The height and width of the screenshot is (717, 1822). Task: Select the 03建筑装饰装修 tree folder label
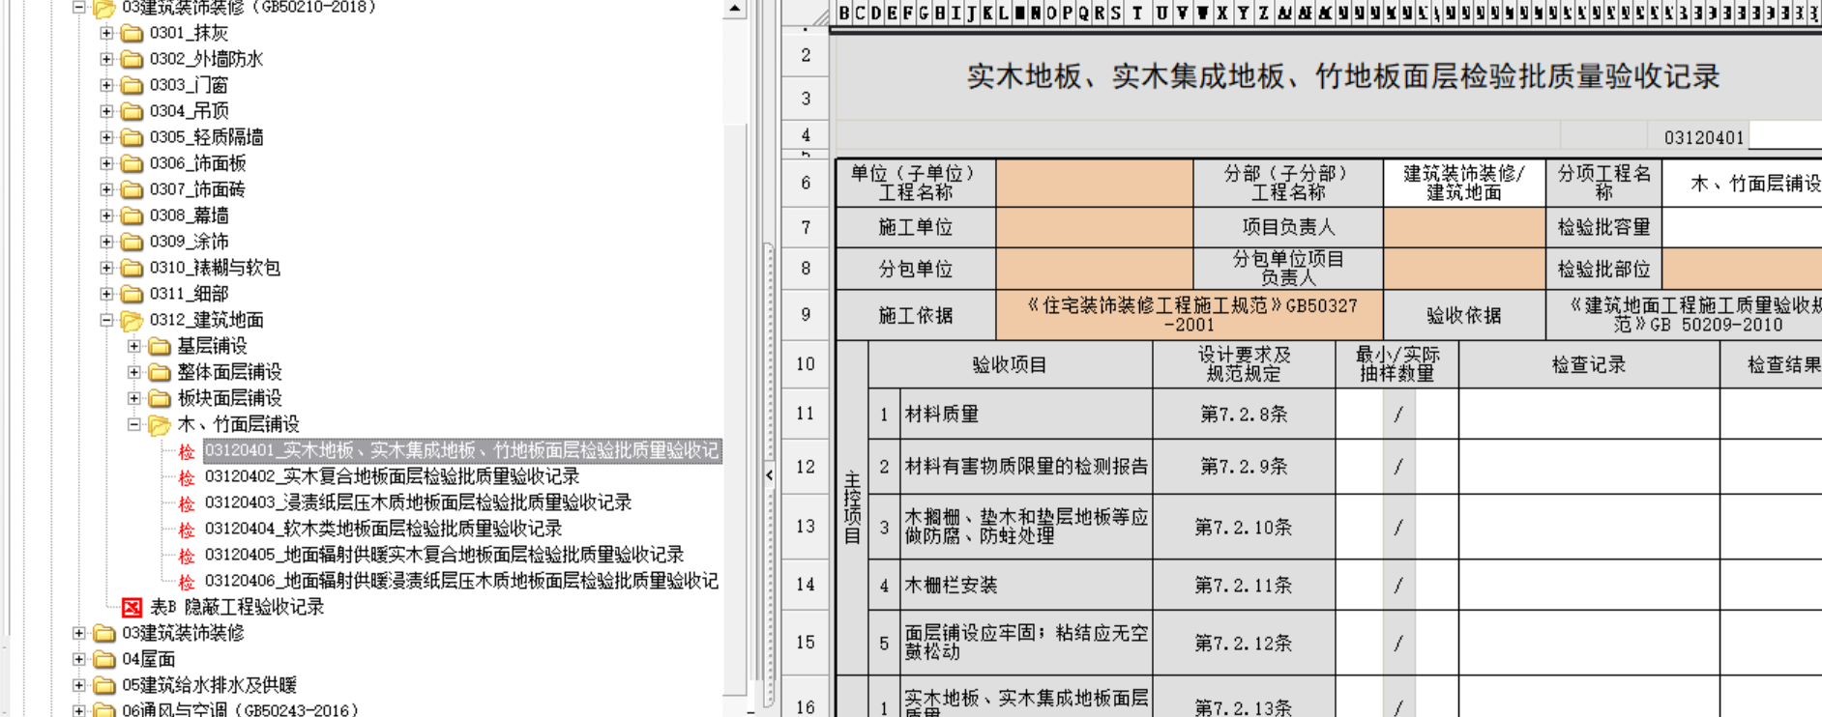183,633
